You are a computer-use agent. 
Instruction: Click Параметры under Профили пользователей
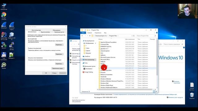click(59, 54)
